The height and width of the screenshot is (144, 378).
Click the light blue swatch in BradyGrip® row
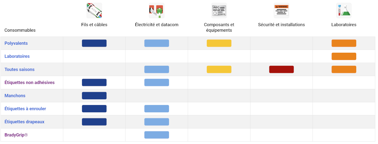(157, 135)
